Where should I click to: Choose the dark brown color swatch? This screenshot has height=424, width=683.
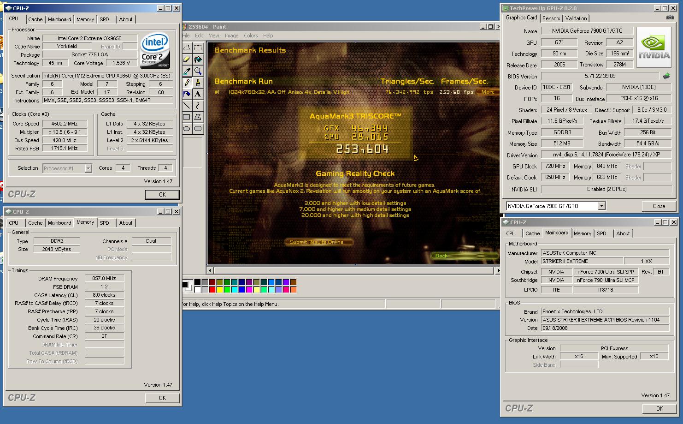click(x=293, y=282)
